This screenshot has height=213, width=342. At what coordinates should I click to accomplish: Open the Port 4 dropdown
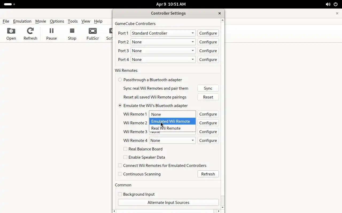(x=163, y=59)
